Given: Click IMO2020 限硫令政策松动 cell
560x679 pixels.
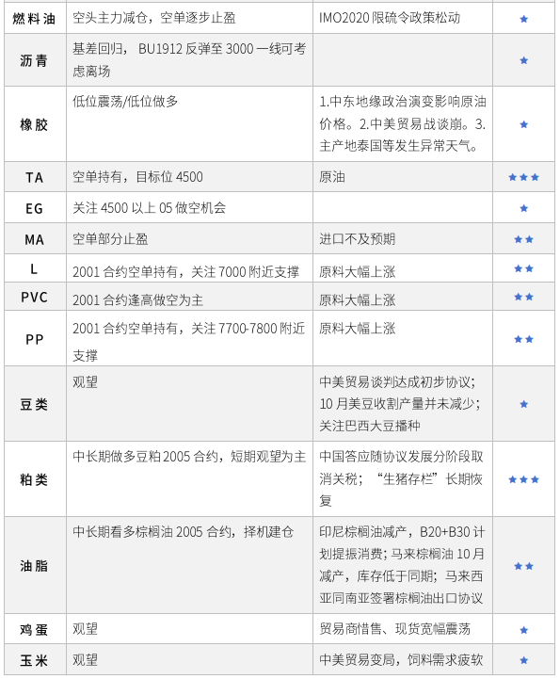Looking at the screenshot, I should (x=403, y=18).
